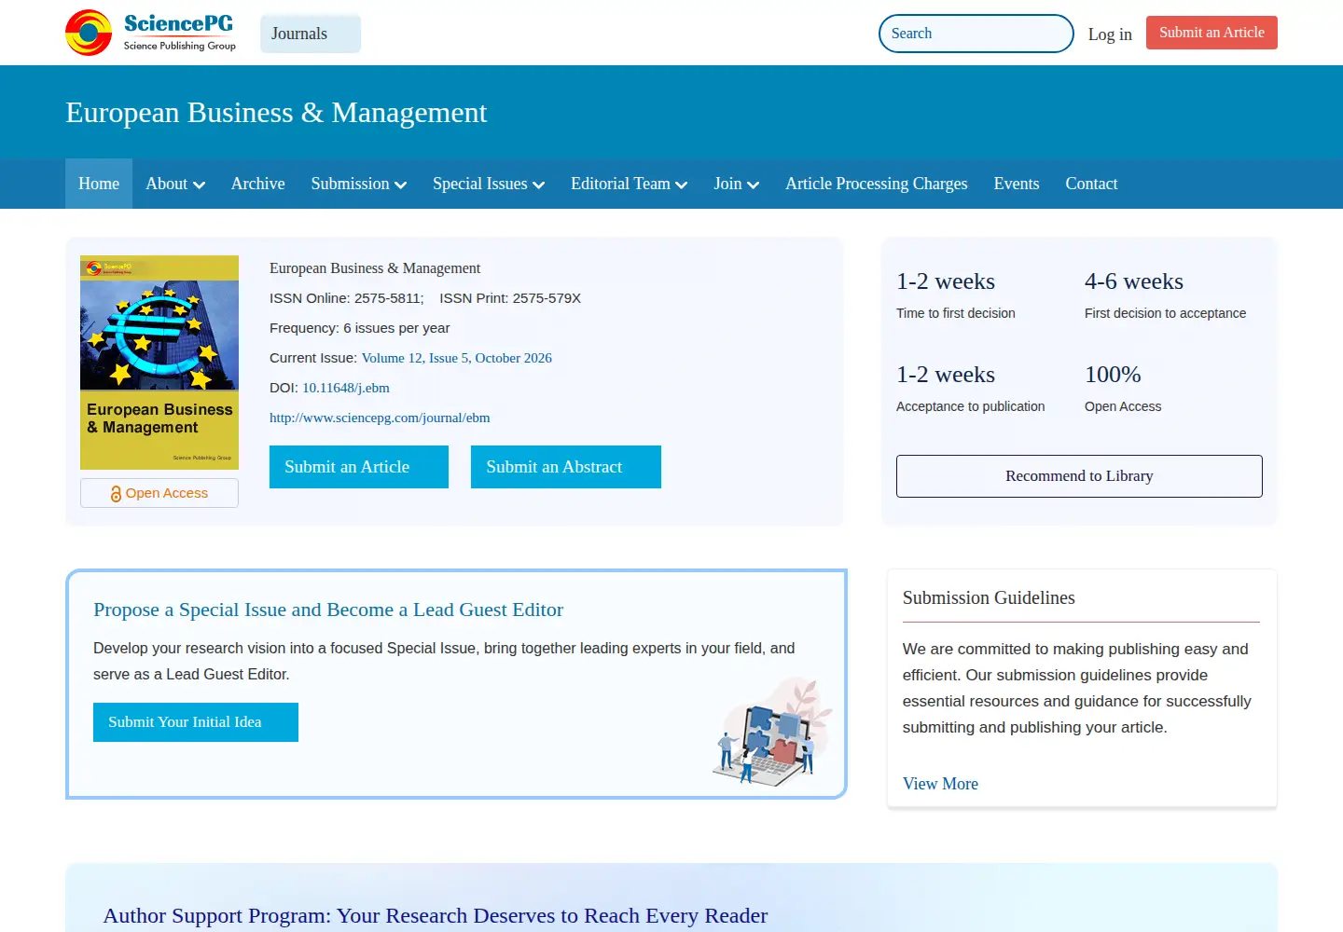Expand the Join dropdown

(x=737, y=184)
